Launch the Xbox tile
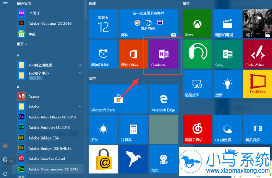This screenshot has width=272, height=178. [x=197, y=24]
